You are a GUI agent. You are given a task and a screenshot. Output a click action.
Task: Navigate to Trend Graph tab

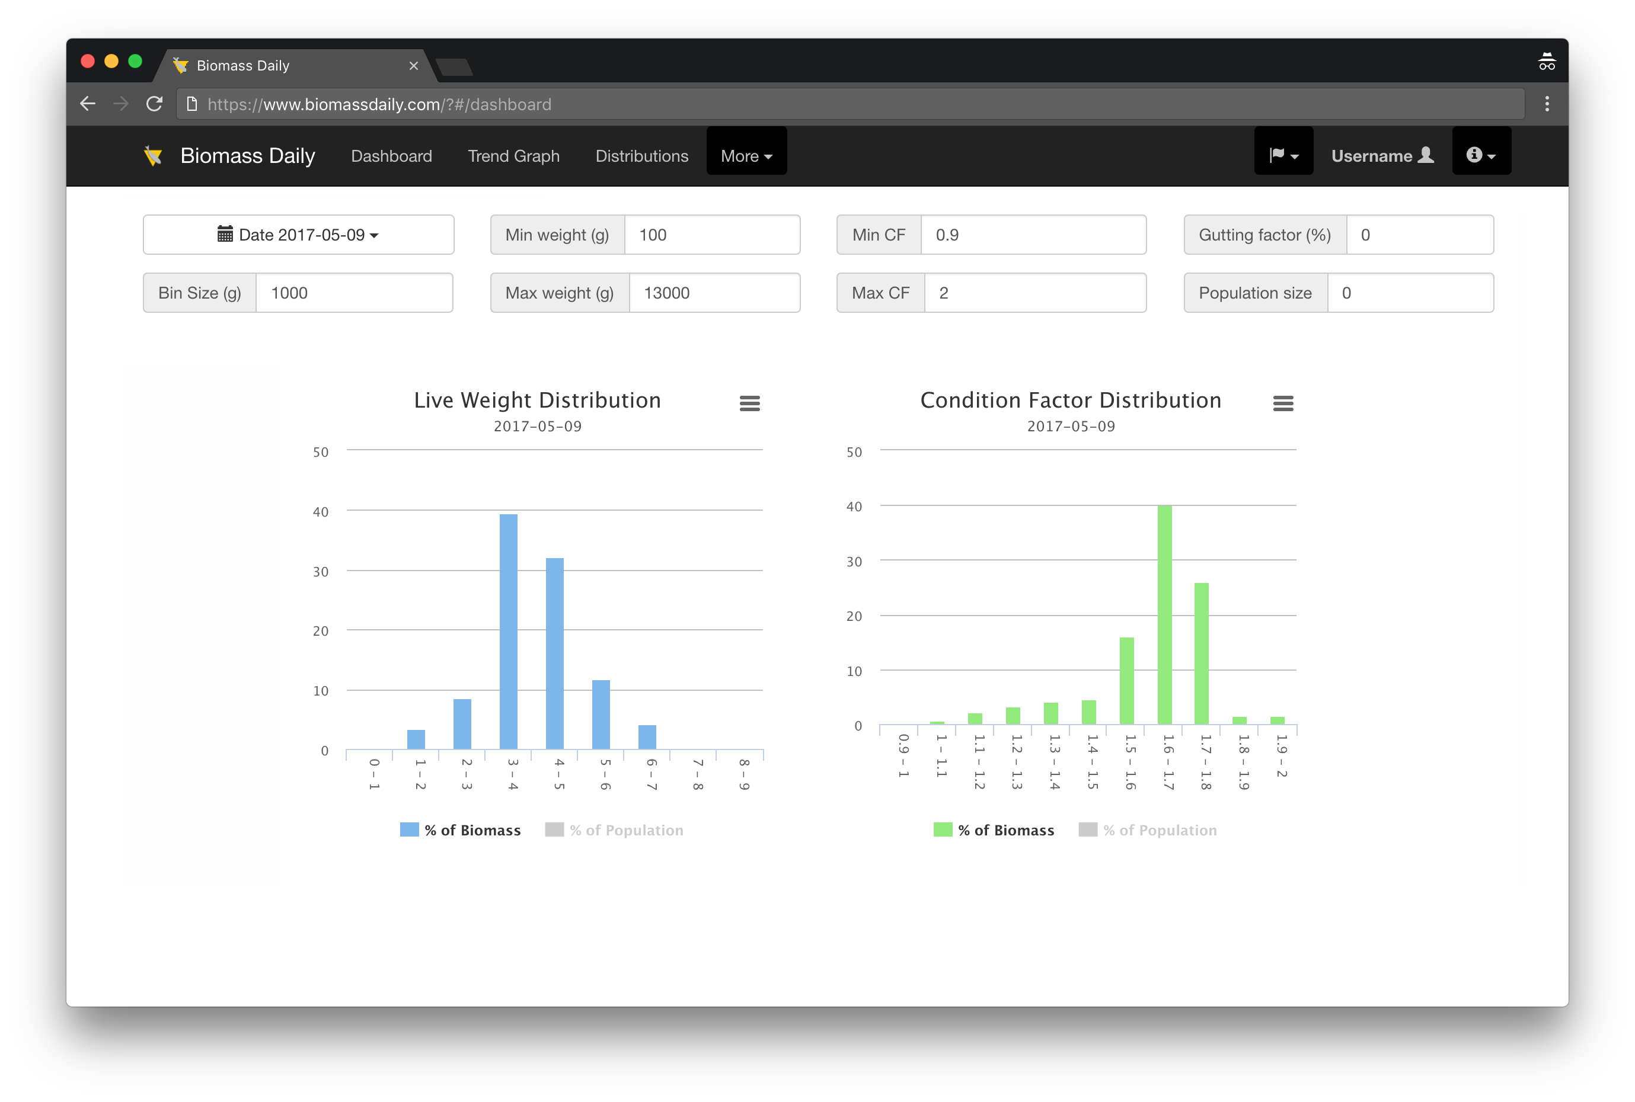click(x=513, y=155)
